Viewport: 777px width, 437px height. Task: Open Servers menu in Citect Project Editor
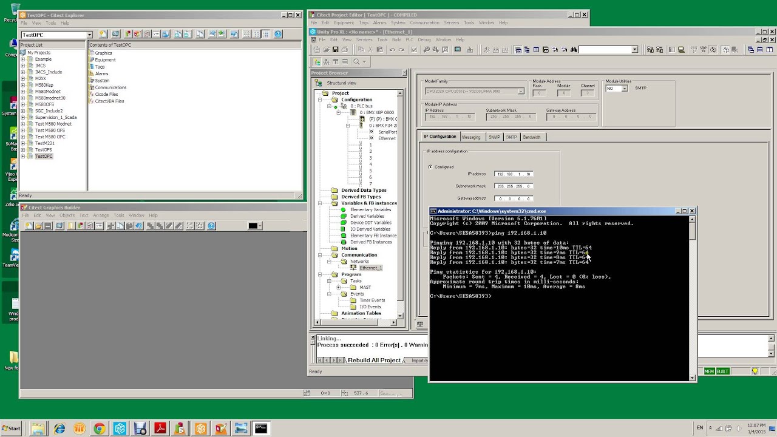[452, 23]
